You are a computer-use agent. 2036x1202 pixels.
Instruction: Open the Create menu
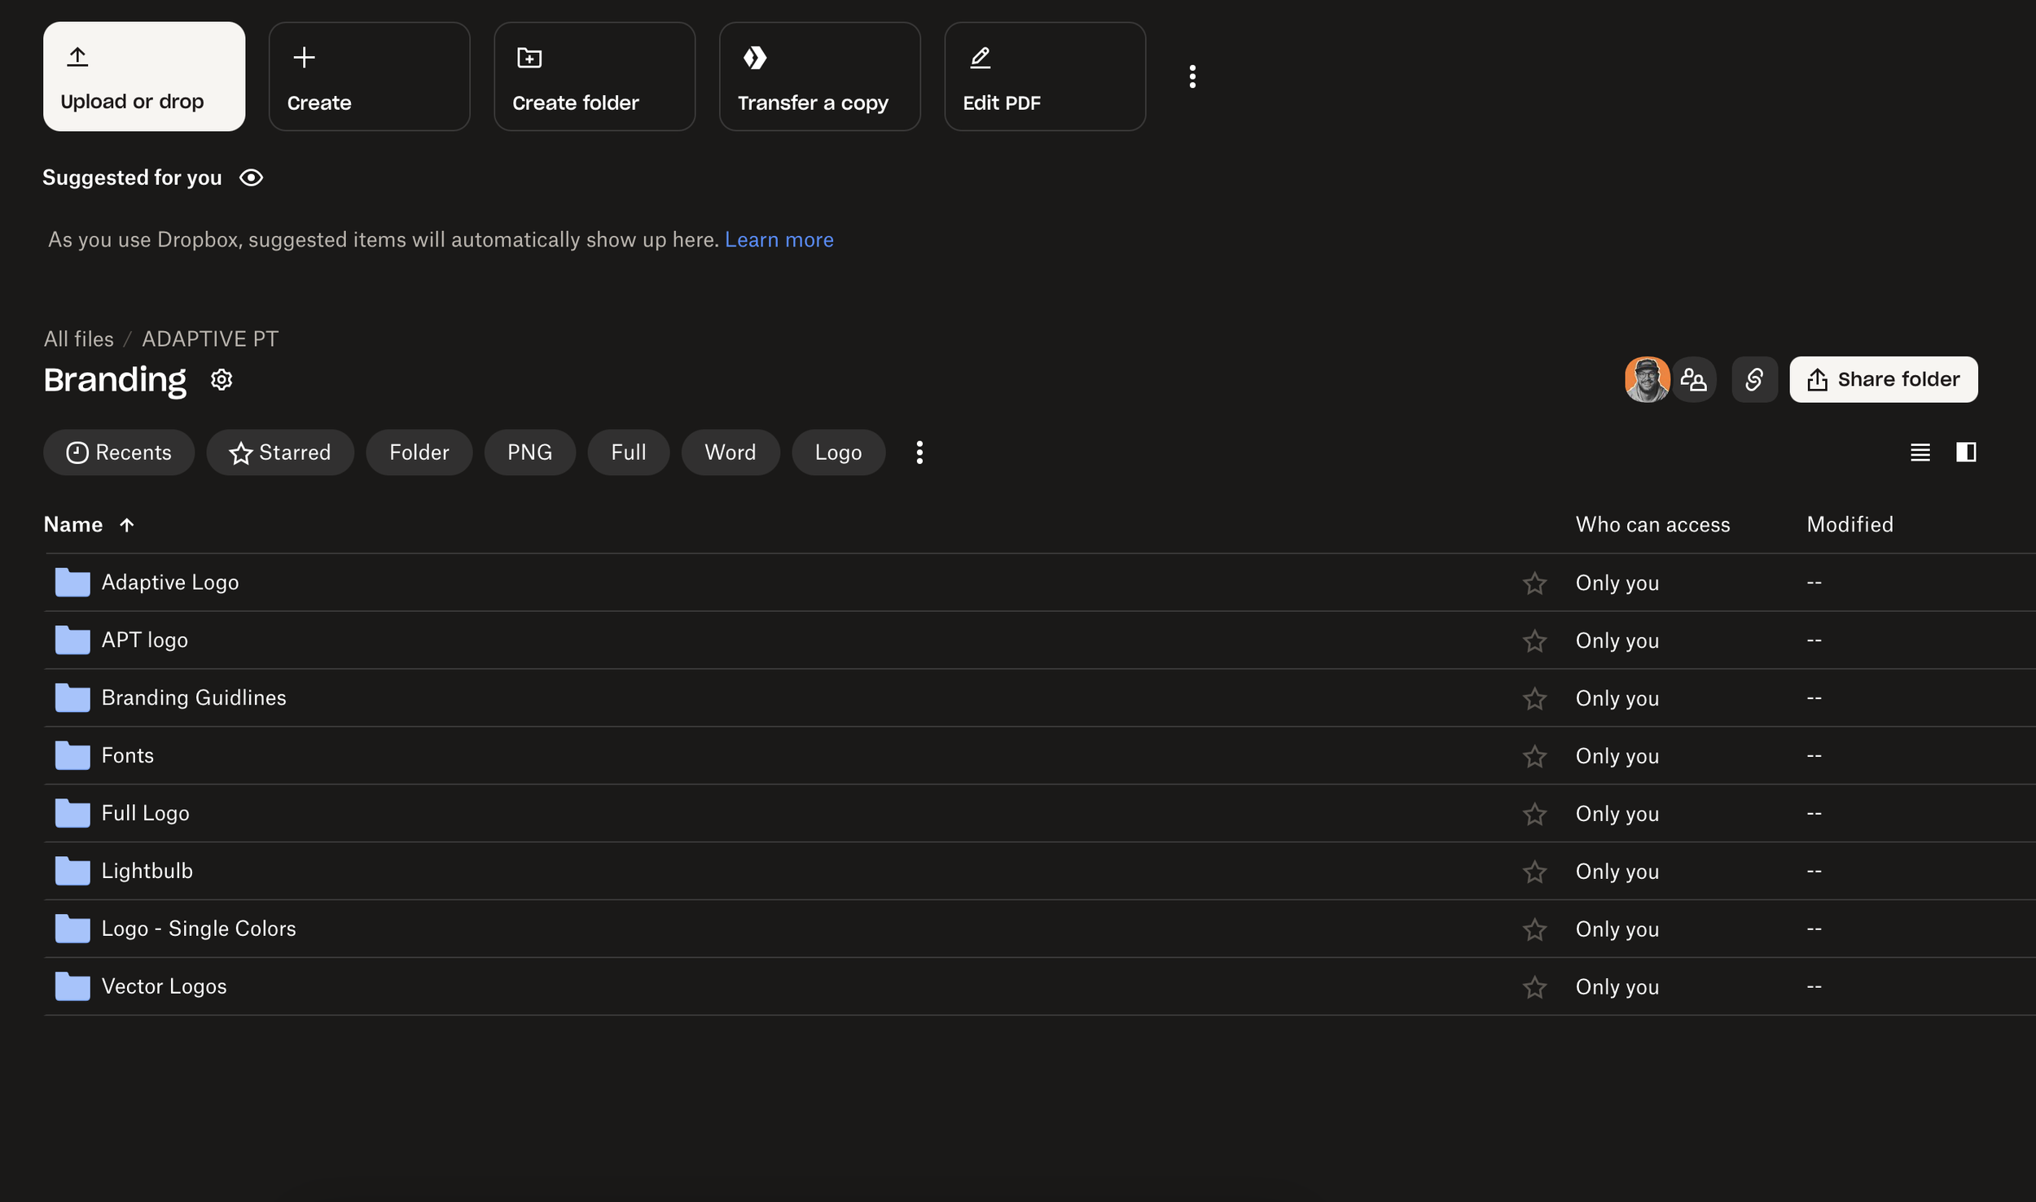click(370, 76)
